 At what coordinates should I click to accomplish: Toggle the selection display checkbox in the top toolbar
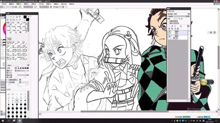coord(13,7)
